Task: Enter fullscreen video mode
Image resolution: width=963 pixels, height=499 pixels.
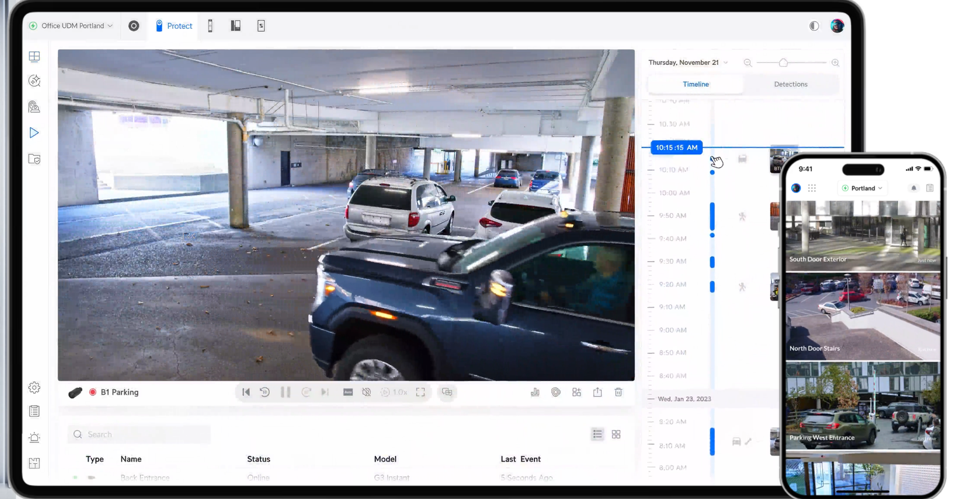Action: (421, 392)
